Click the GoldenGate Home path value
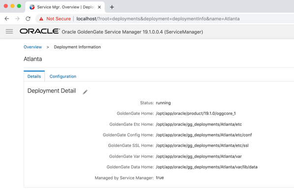 (196, 113)
